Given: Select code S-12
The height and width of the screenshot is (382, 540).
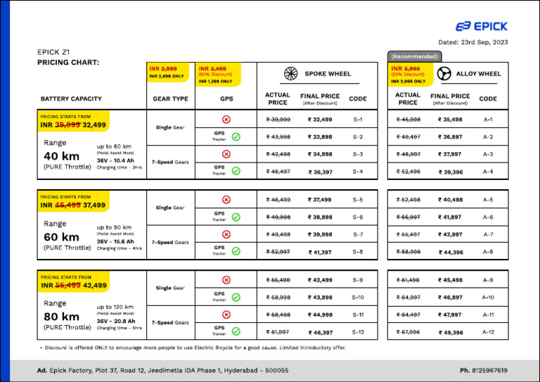Looking at the screenshot, I should pyautogui.click(x=358, y=332).
